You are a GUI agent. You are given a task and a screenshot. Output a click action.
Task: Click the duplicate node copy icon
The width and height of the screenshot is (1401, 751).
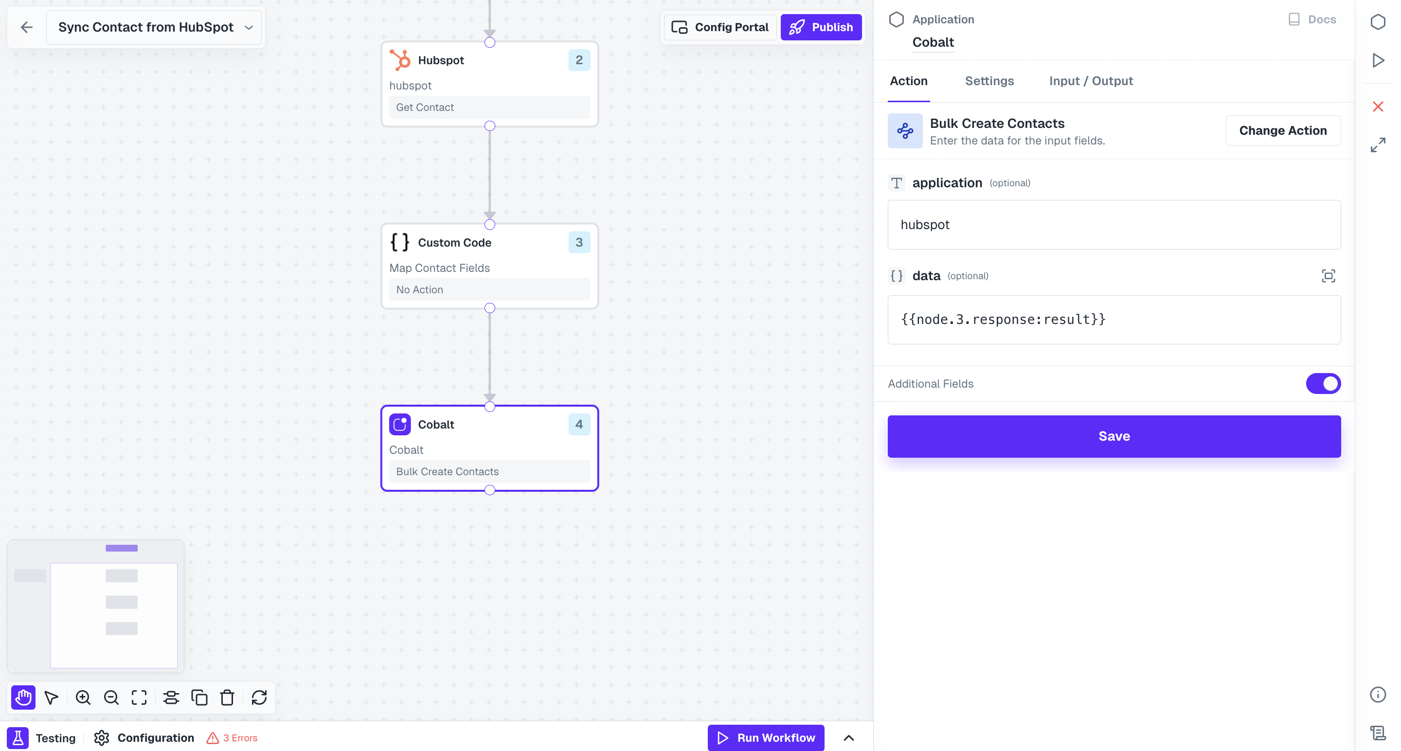coord(199,697)
